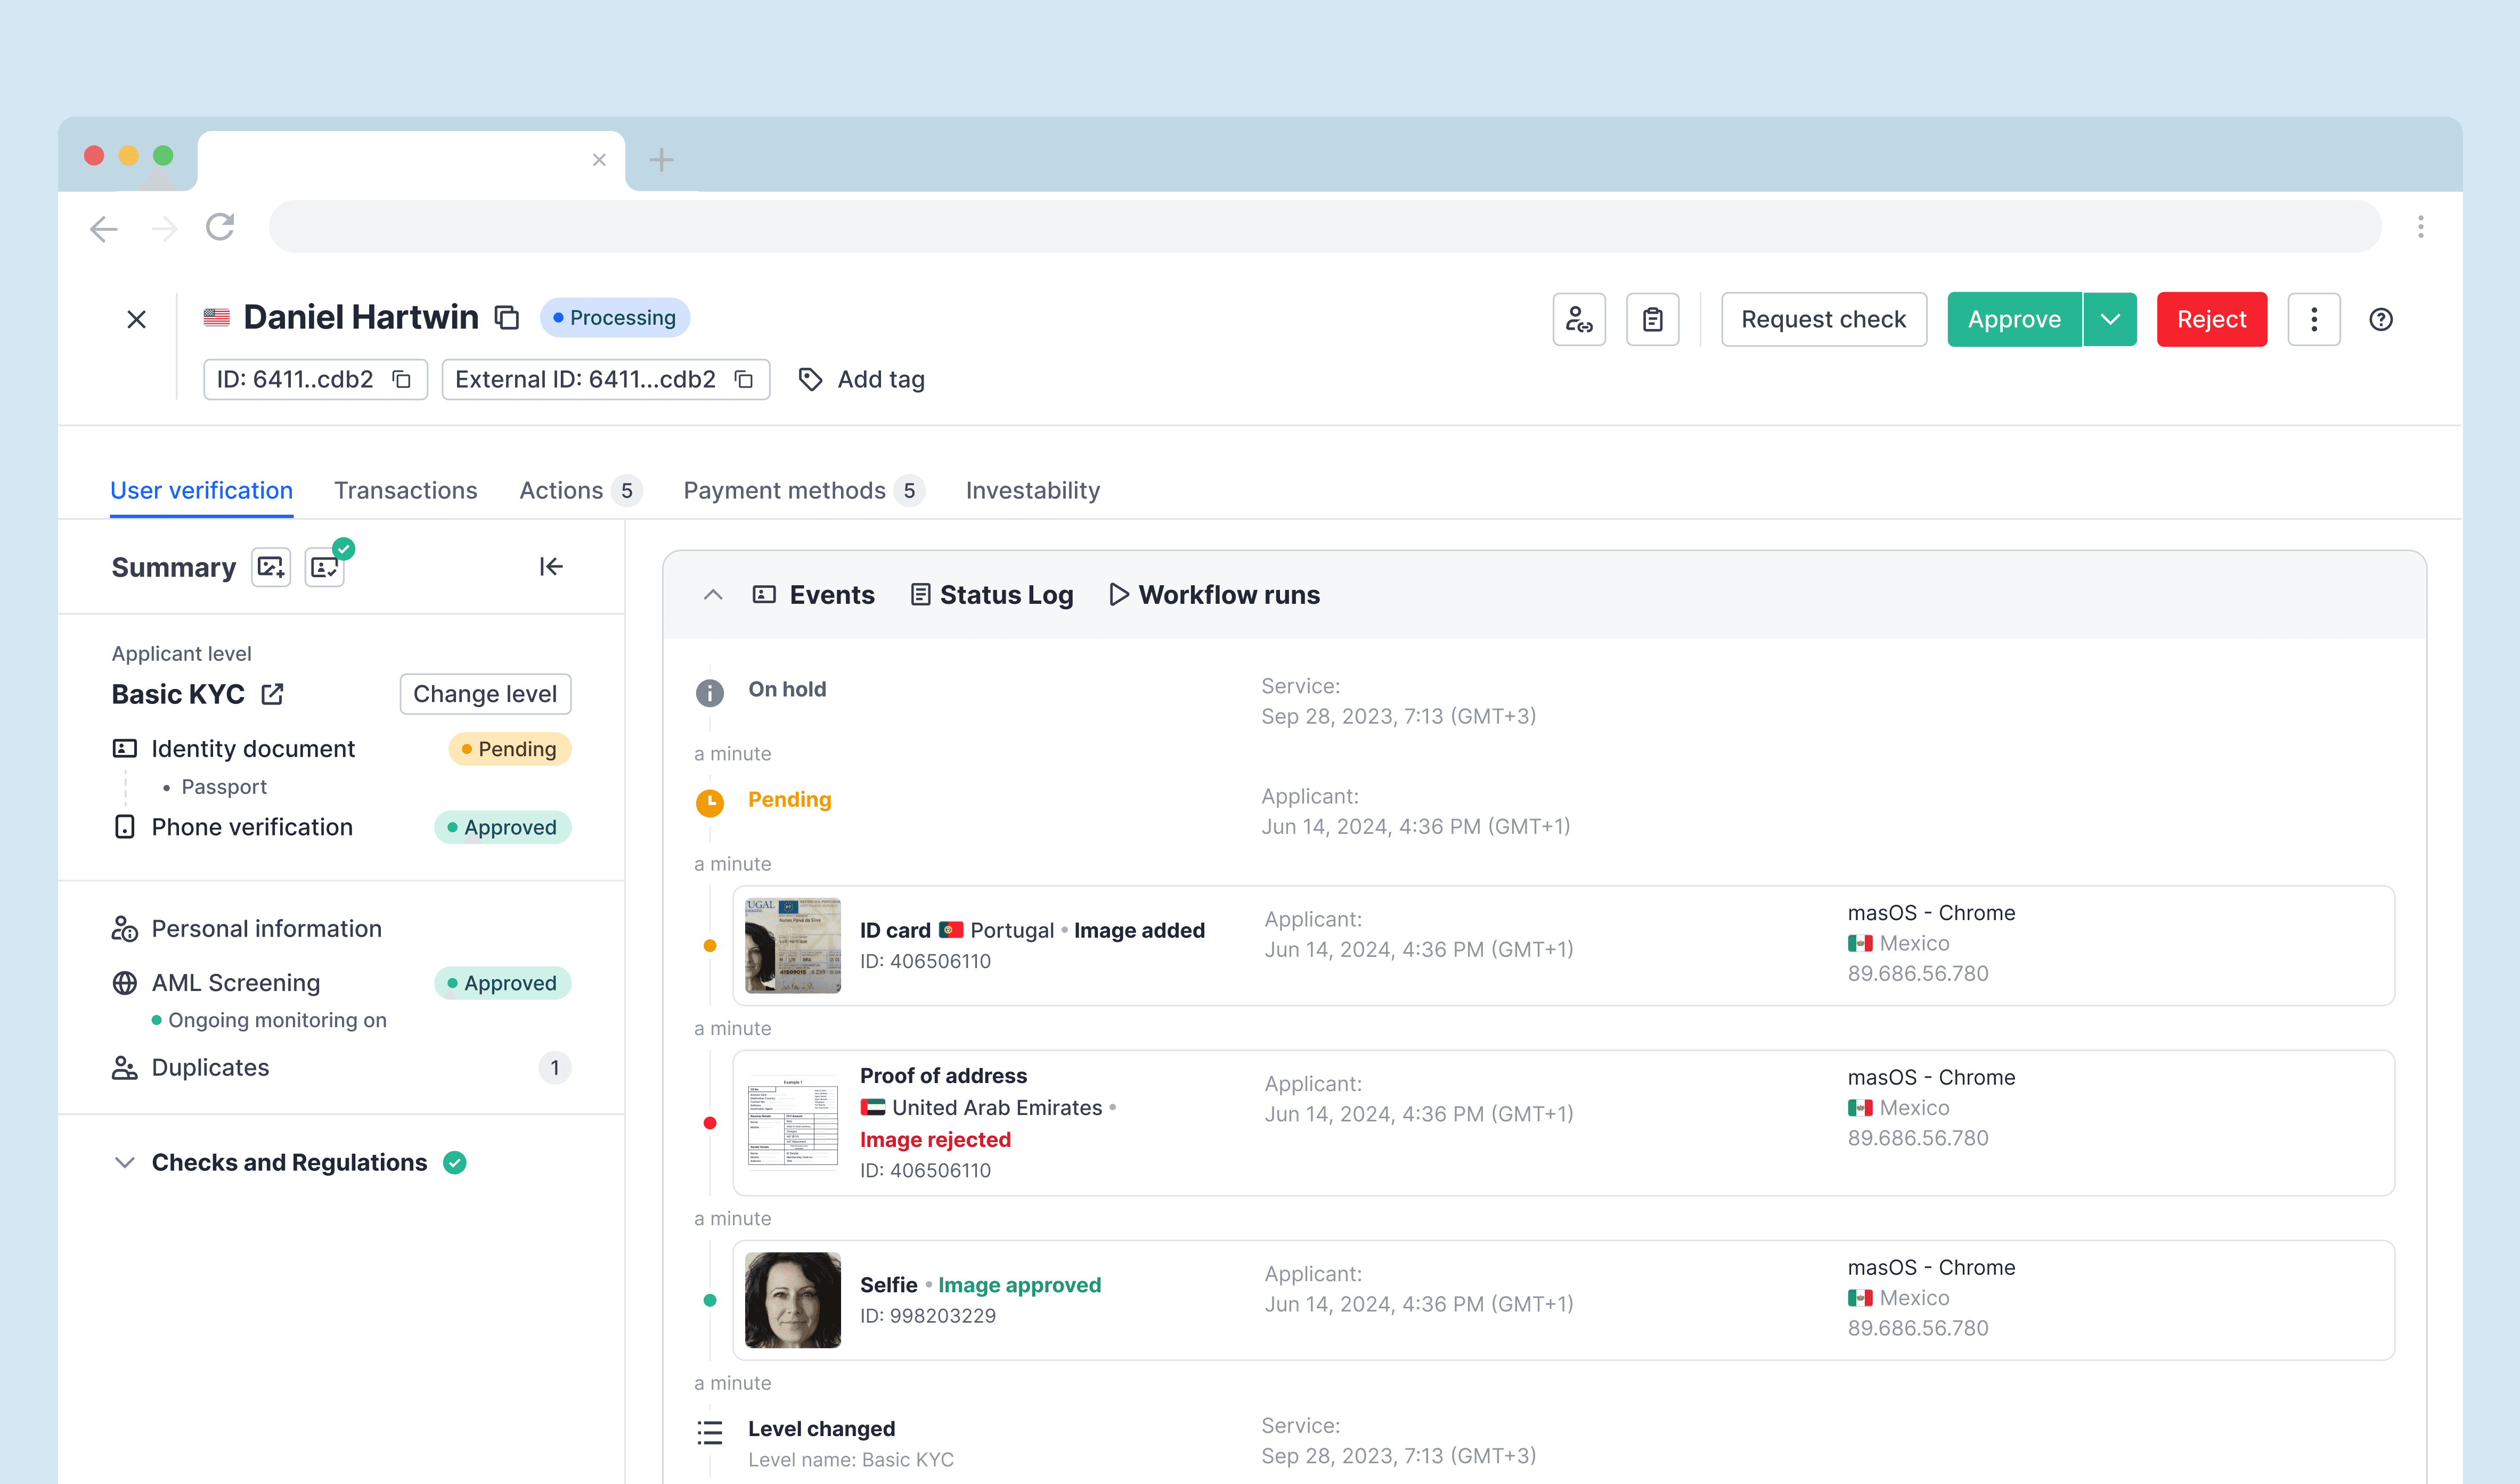Open the ID card Portugal thumbnail
2520x1484 pixels.
pyautogui.click(x=792, y=946)
